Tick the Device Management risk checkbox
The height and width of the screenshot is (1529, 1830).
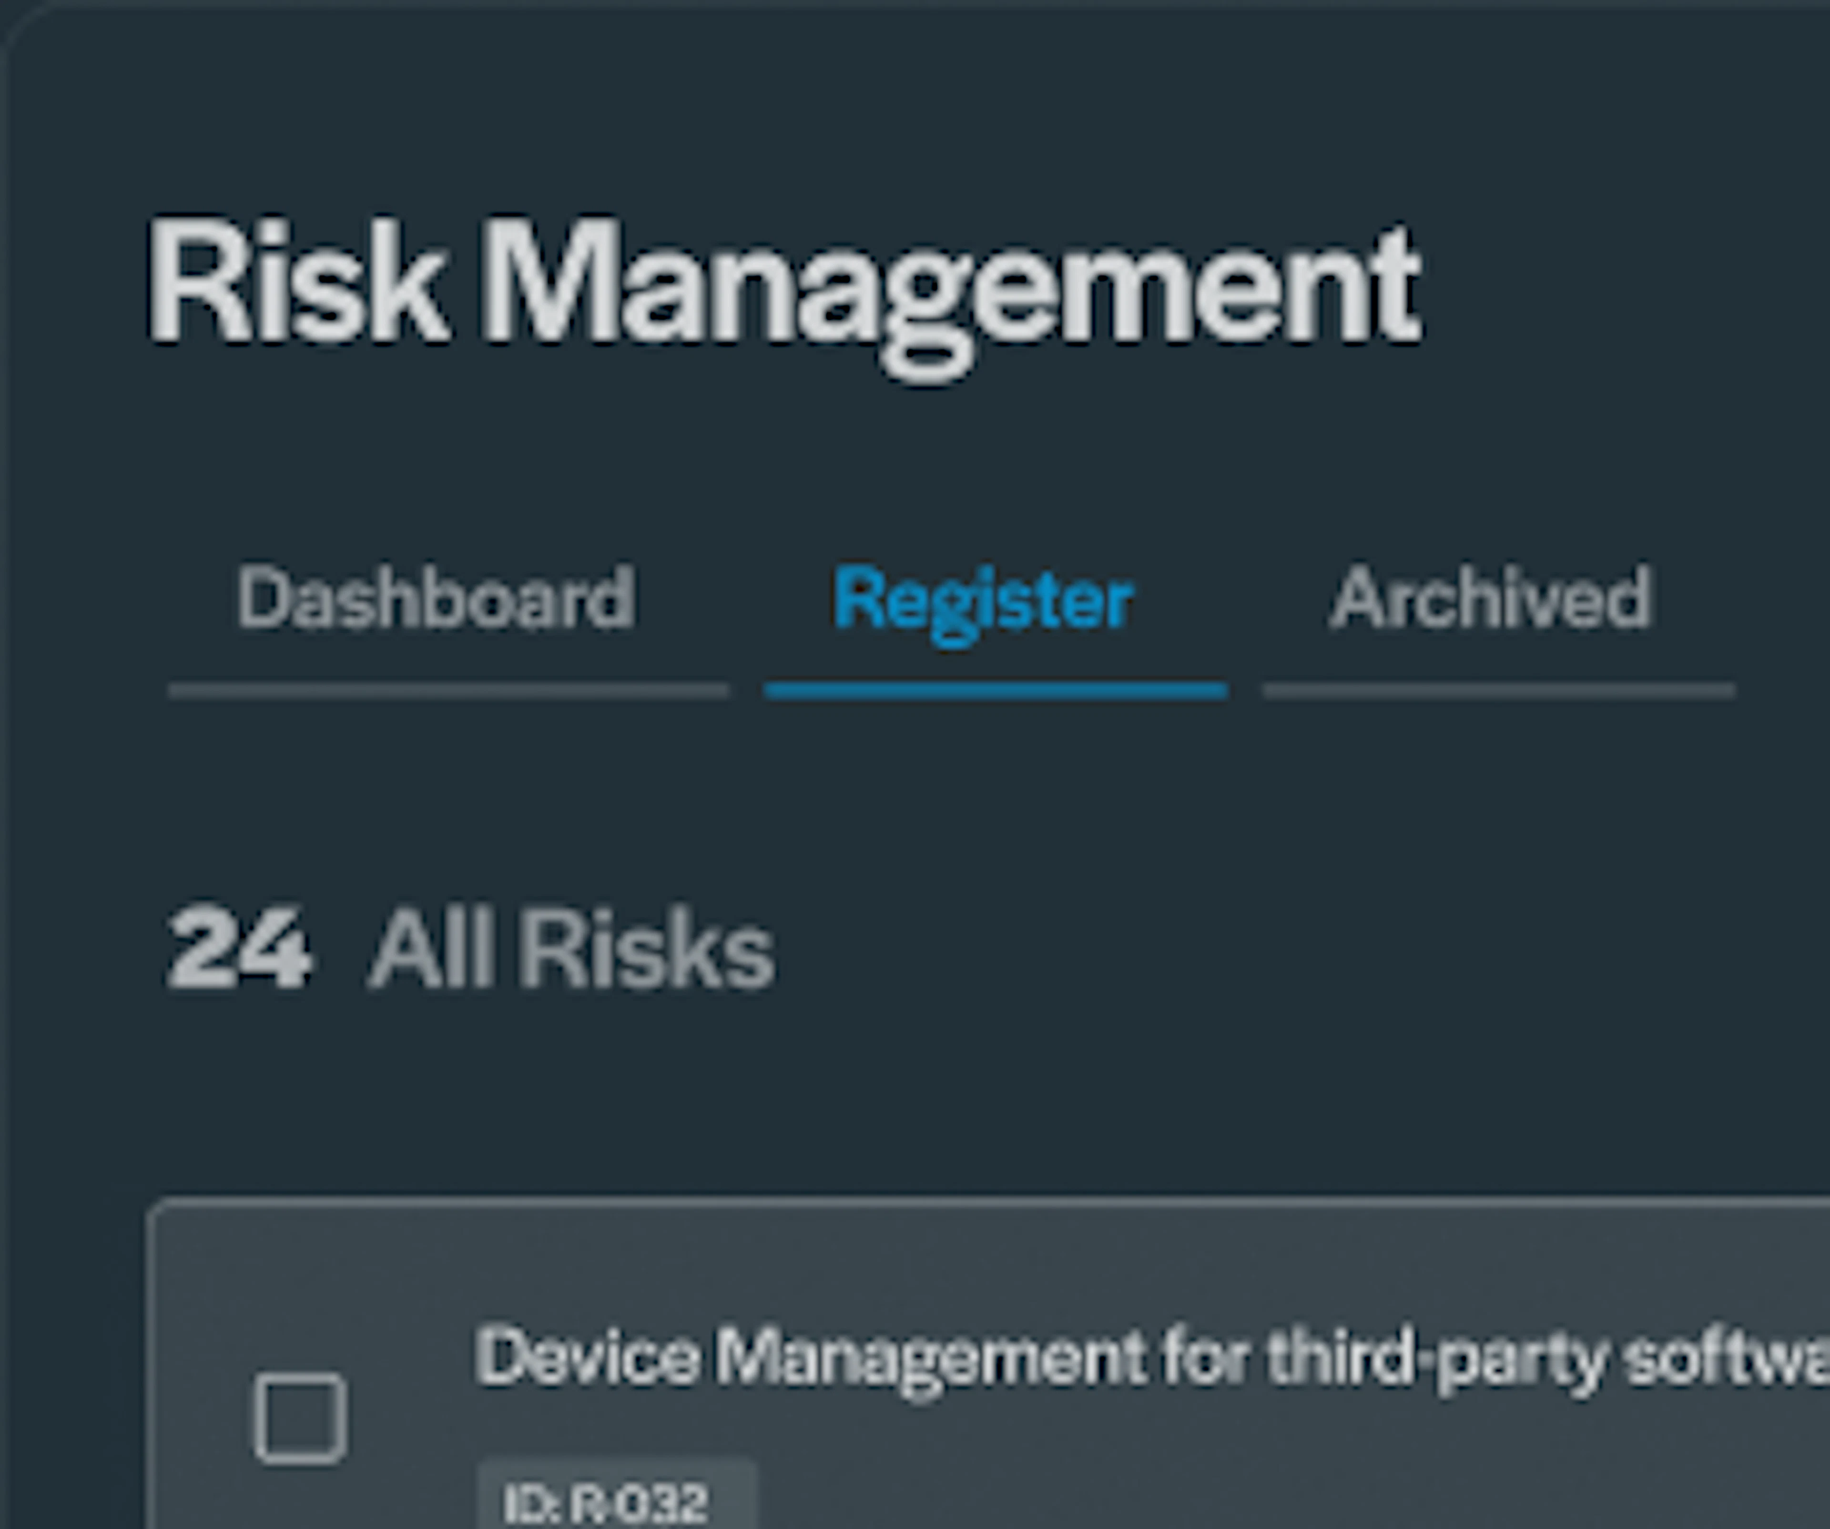(301, 1418)
